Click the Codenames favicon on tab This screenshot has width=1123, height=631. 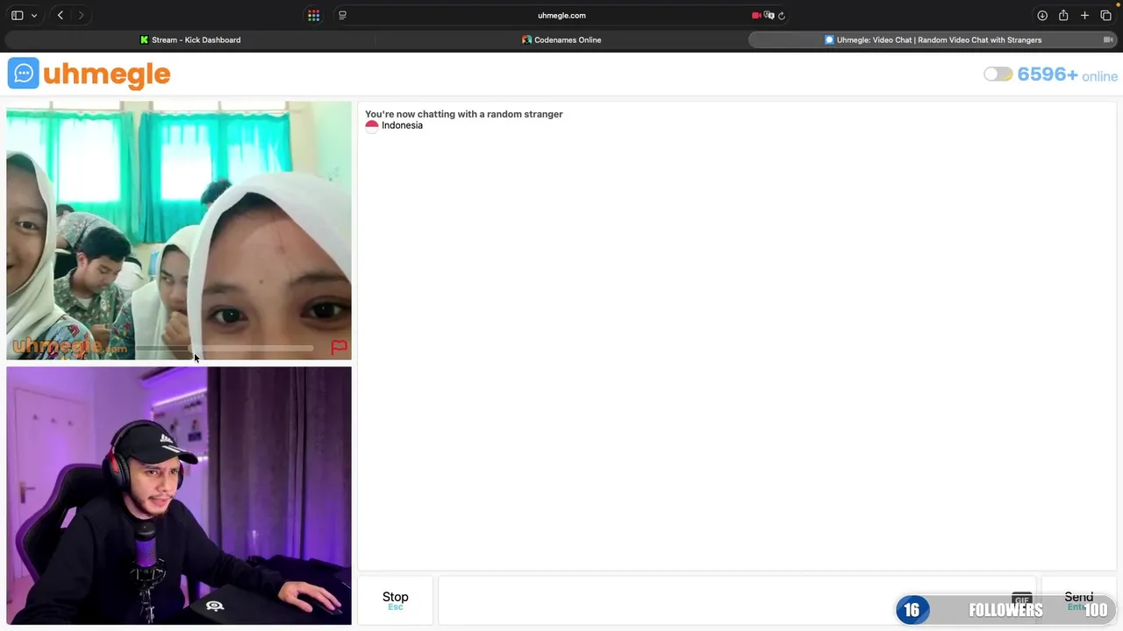tap(526, 39)
